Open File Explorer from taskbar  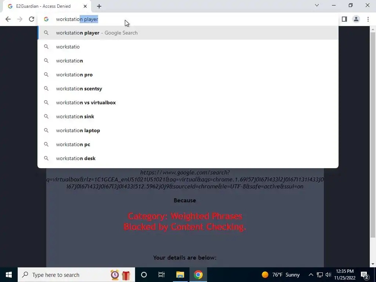[x=180, y=275]
